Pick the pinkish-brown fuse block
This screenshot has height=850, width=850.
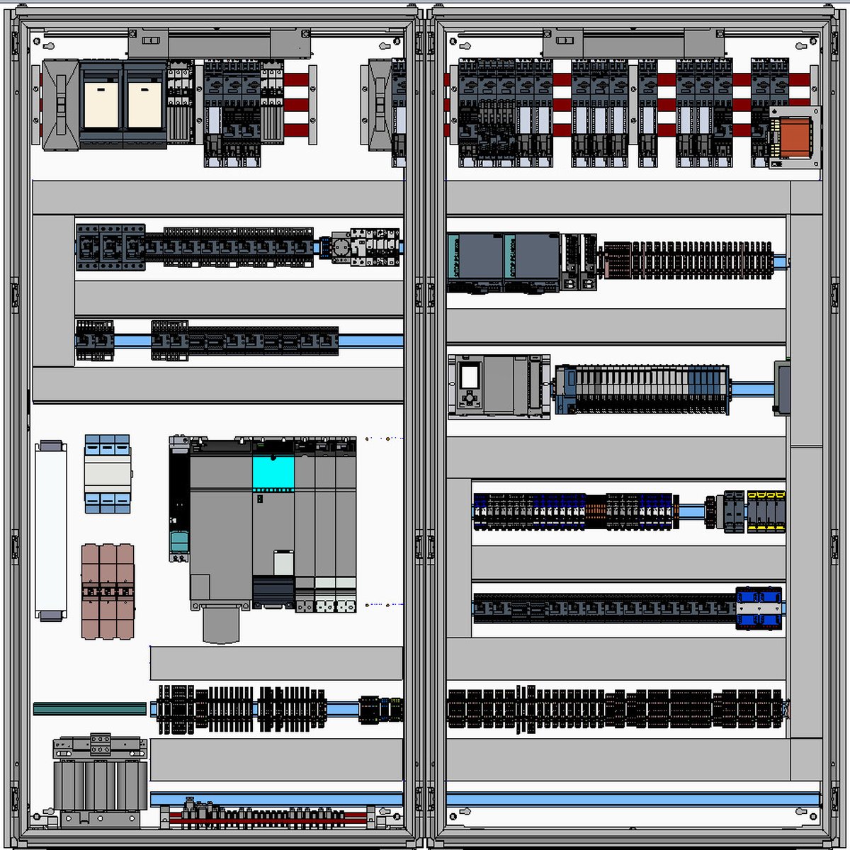(108, 591)
